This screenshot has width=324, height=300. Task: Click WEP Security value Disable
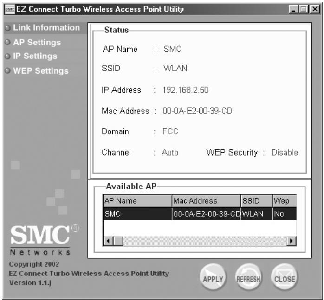[x=285, y=152]
